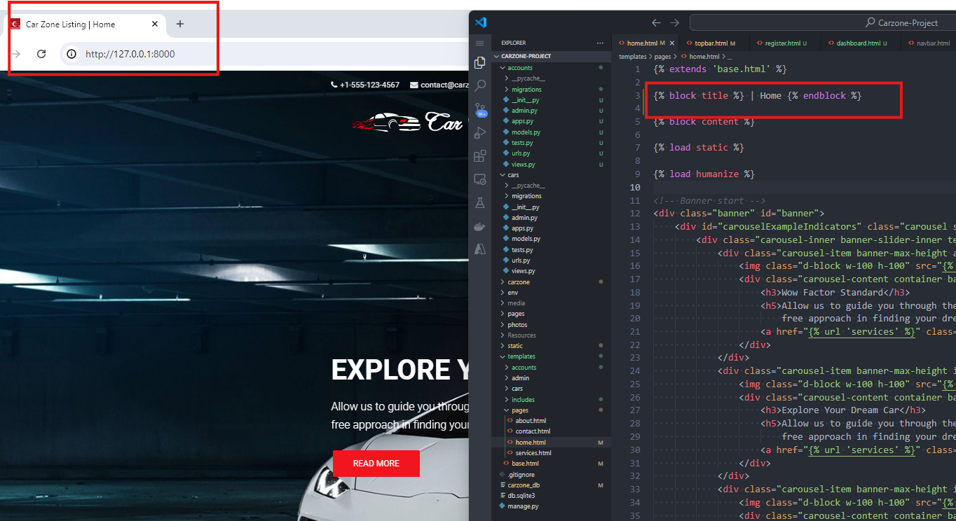956x521 pixels.
Task: Click the VS Code logo icon
Action: [480, 22]
